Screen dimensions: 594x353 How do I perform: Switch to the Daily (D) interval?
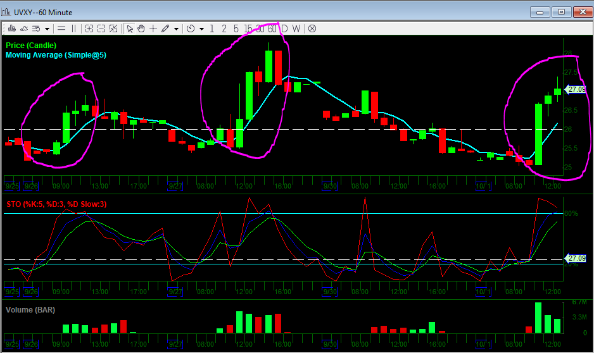(x=284, y=28)
